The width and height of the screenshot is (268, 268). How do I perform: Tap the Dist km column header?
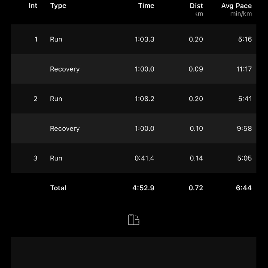[x=196, y=9]
